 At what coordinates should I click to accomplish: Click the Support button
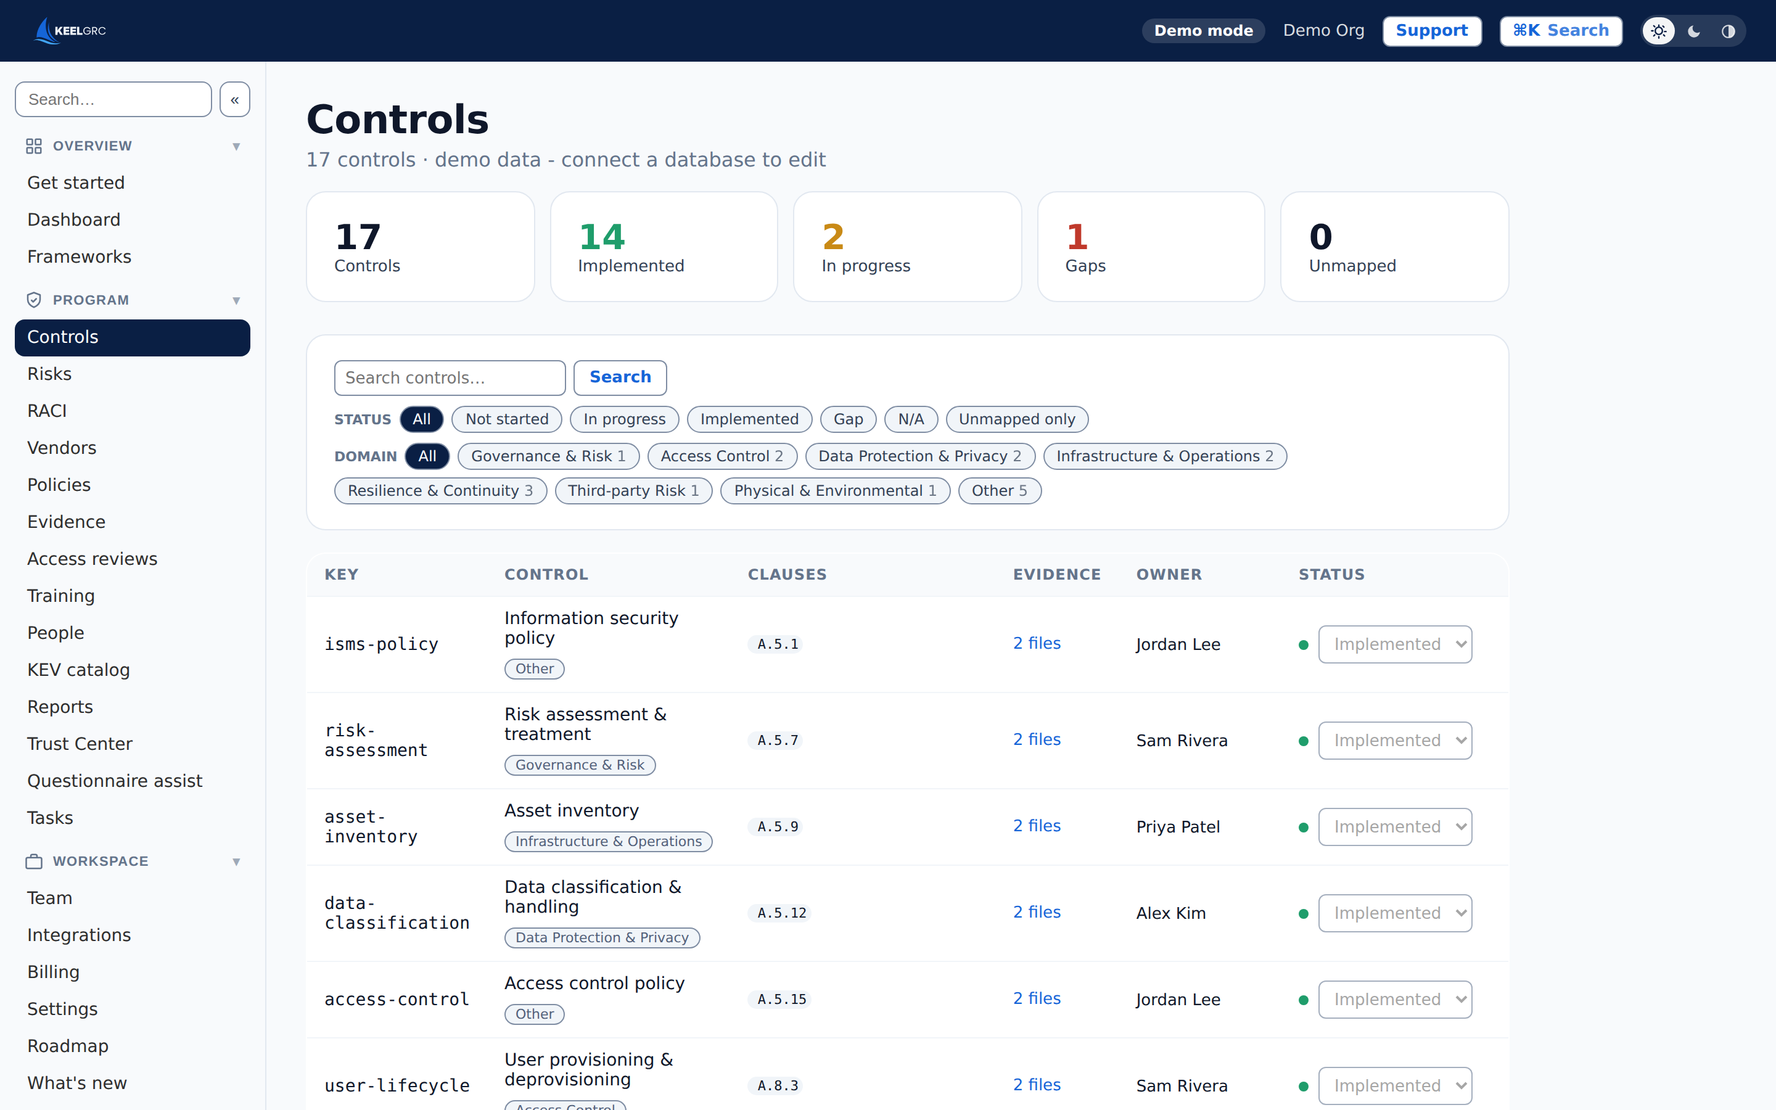coord(1432,31)
